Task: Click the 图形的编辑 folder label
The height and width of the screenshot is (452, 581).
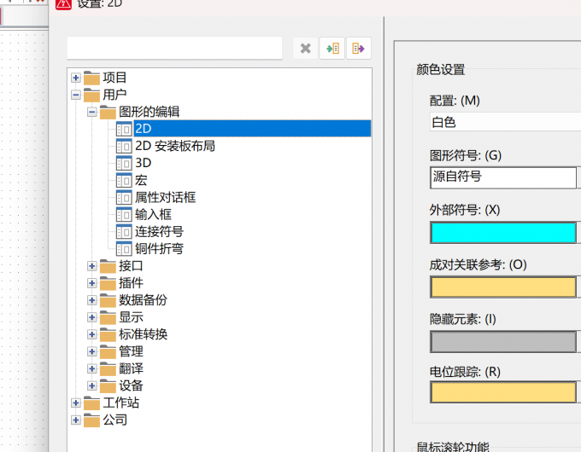Action: pyautogui.click(x=150, y=112)
